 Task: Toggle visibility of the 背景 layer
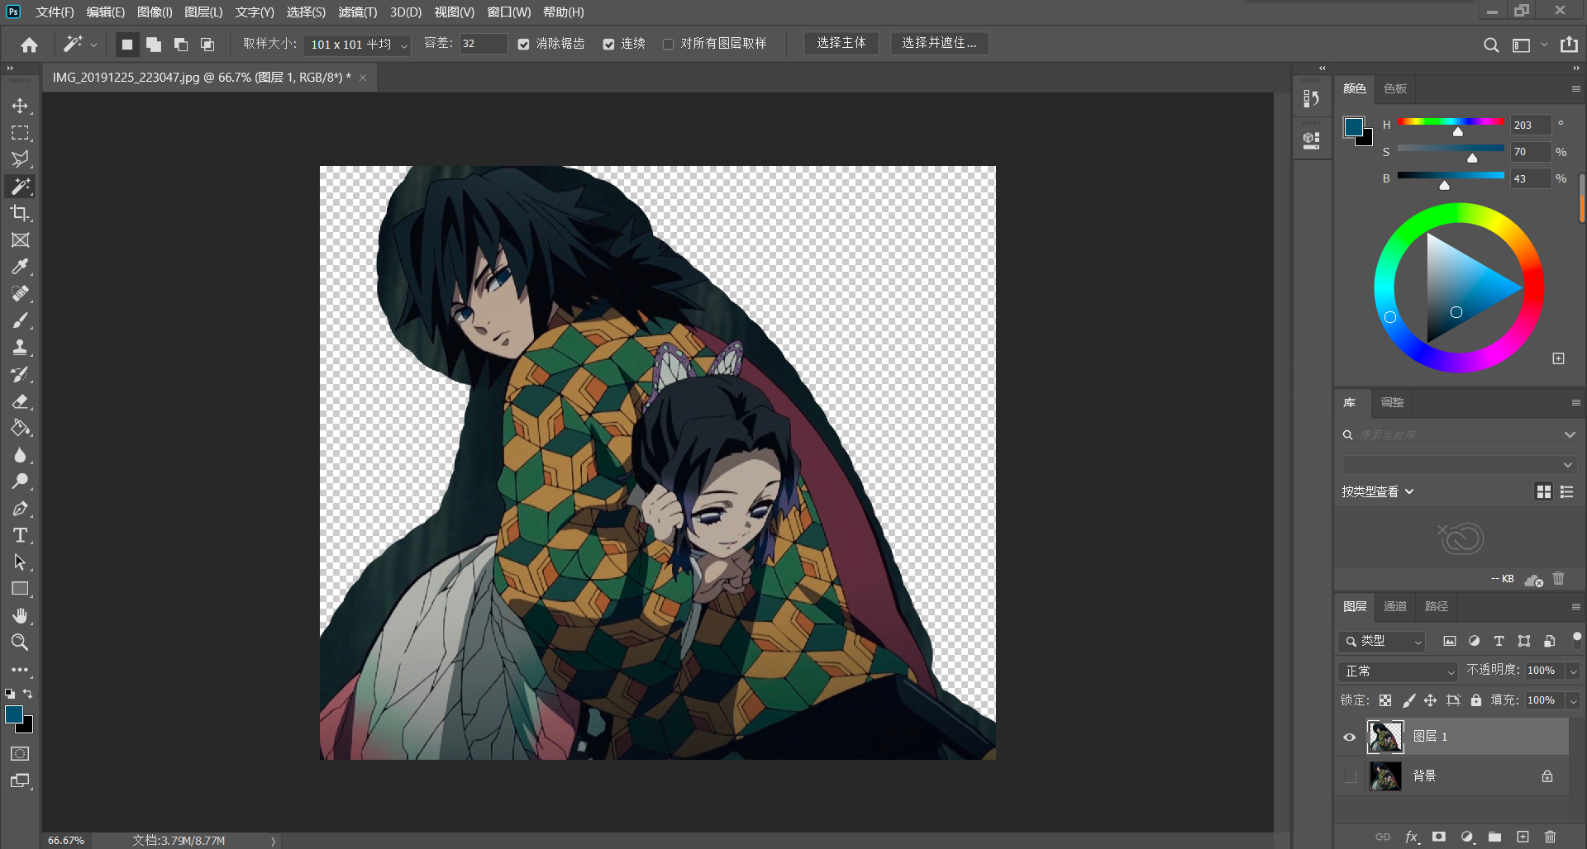pos(1350,775)
